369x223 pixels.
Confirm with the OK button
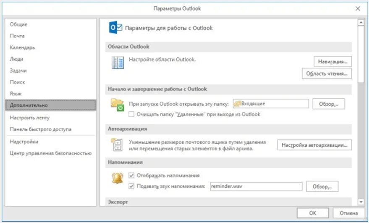tap(312, 213)
